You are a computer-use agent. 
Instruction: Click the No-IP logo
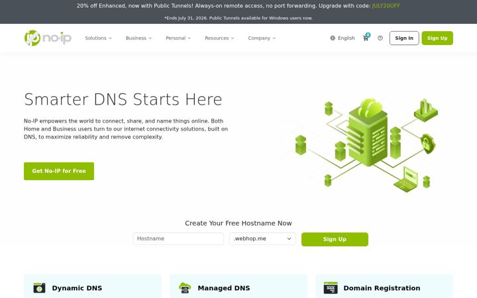[48, 38]
